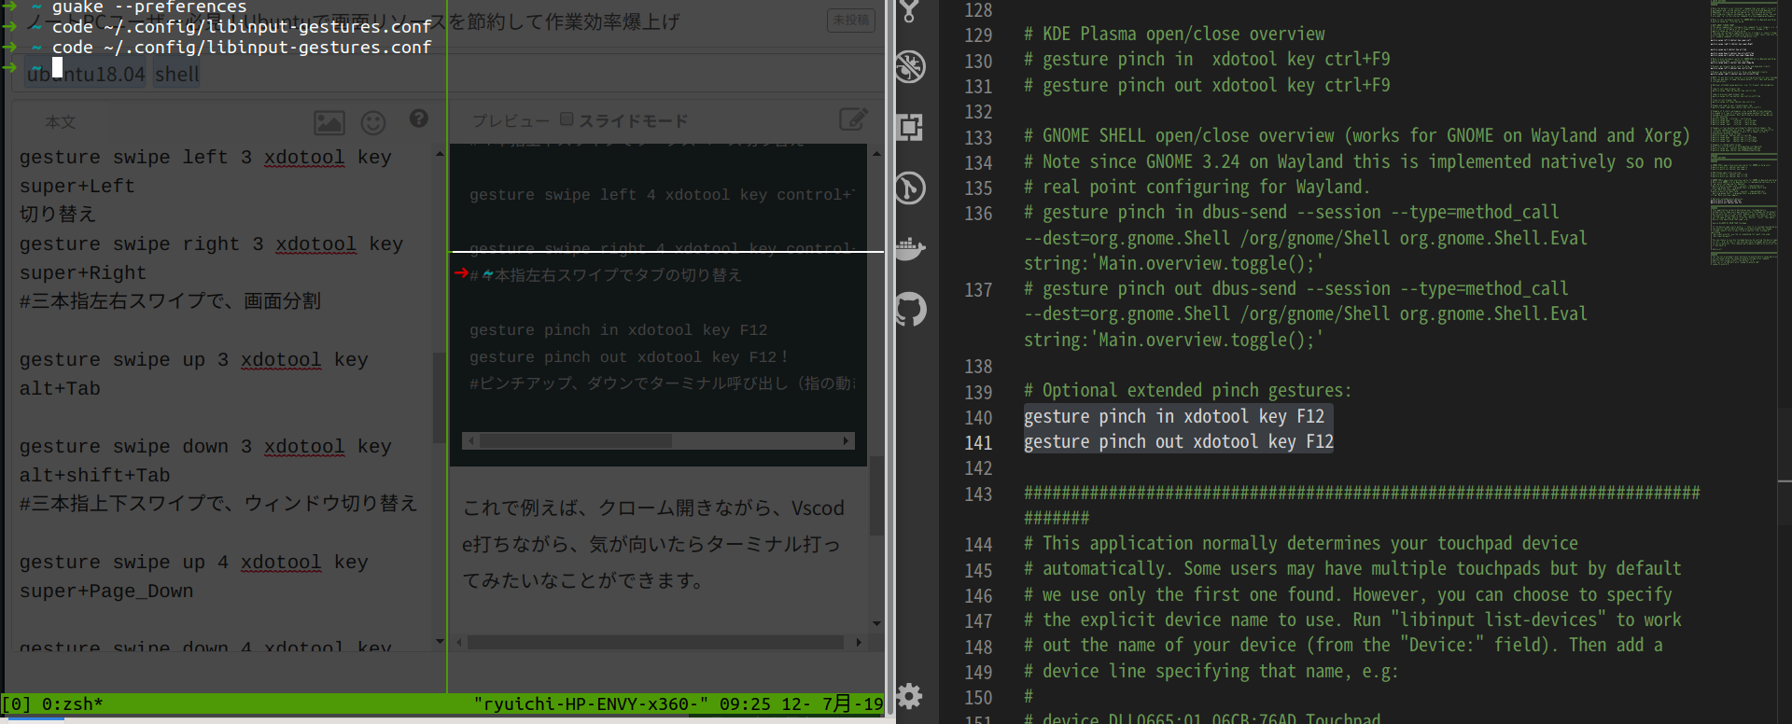Click '# KDE Plasma open/close overview' line
The image size is (1792, 724).
coord(1174,35)
